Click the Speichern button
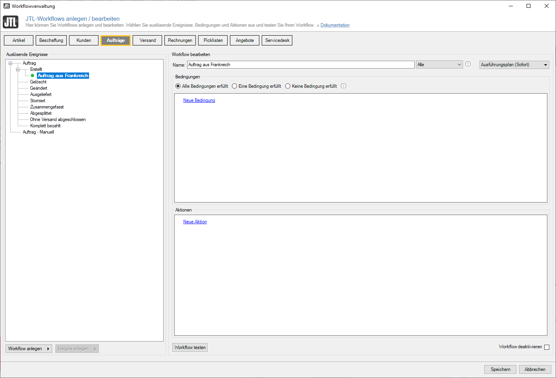The width and height of the screenshot is (556, 378). (501, 369)
